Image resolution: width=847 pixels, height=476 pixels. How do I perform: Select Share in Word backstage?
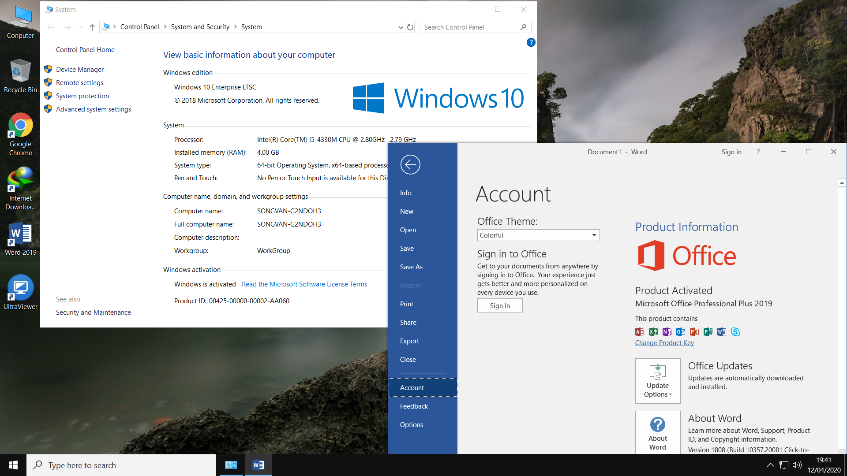[423, 323]
